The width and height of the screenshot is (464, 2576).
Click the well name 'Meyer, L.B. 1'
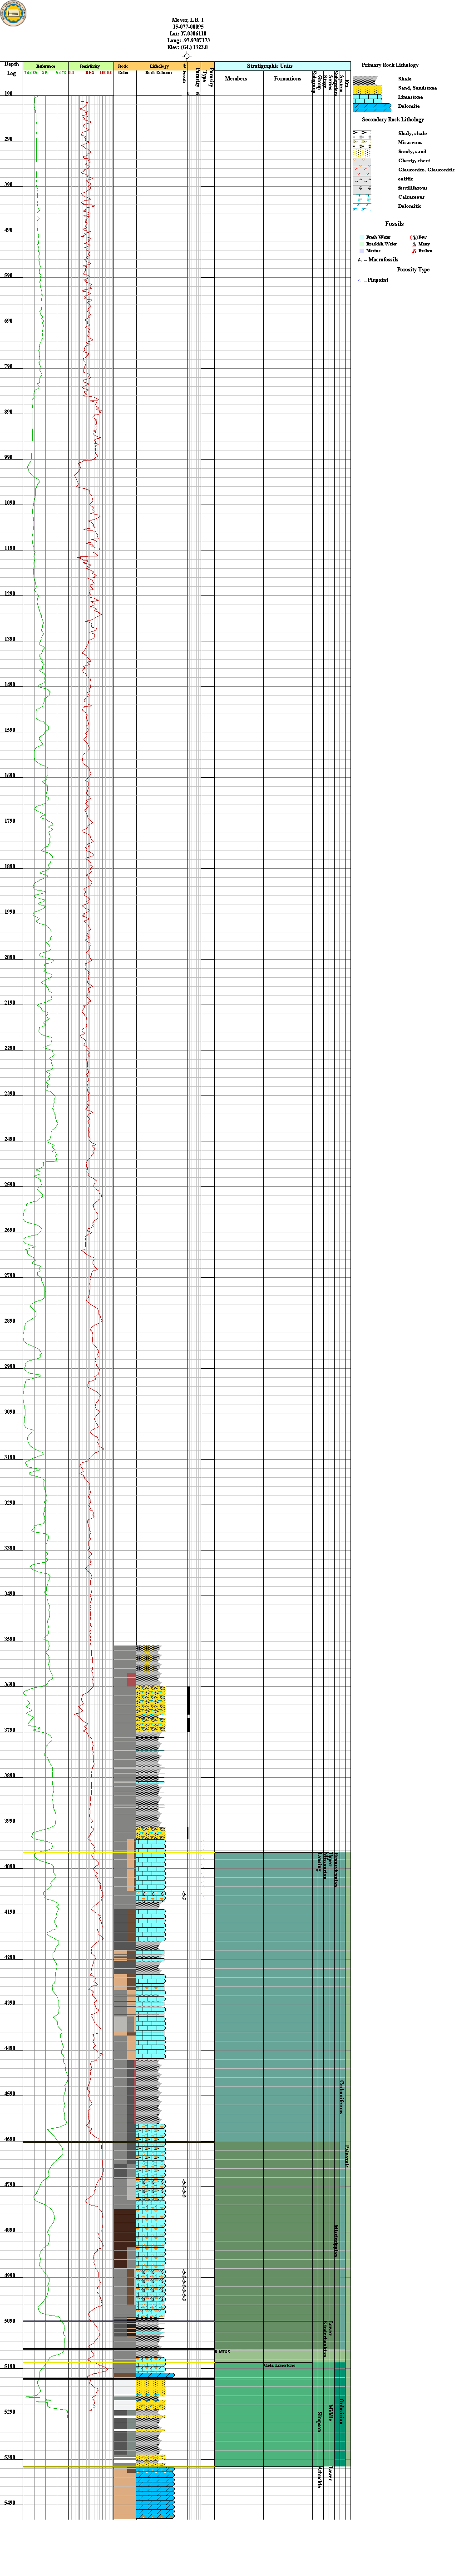coord(188,20)
